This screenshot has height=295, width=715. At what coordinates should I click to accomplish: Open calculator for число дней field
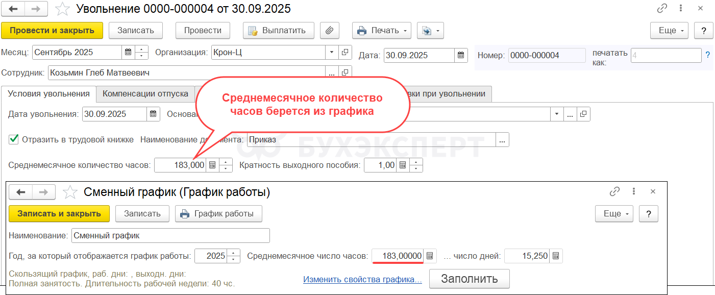coord(556,256)
